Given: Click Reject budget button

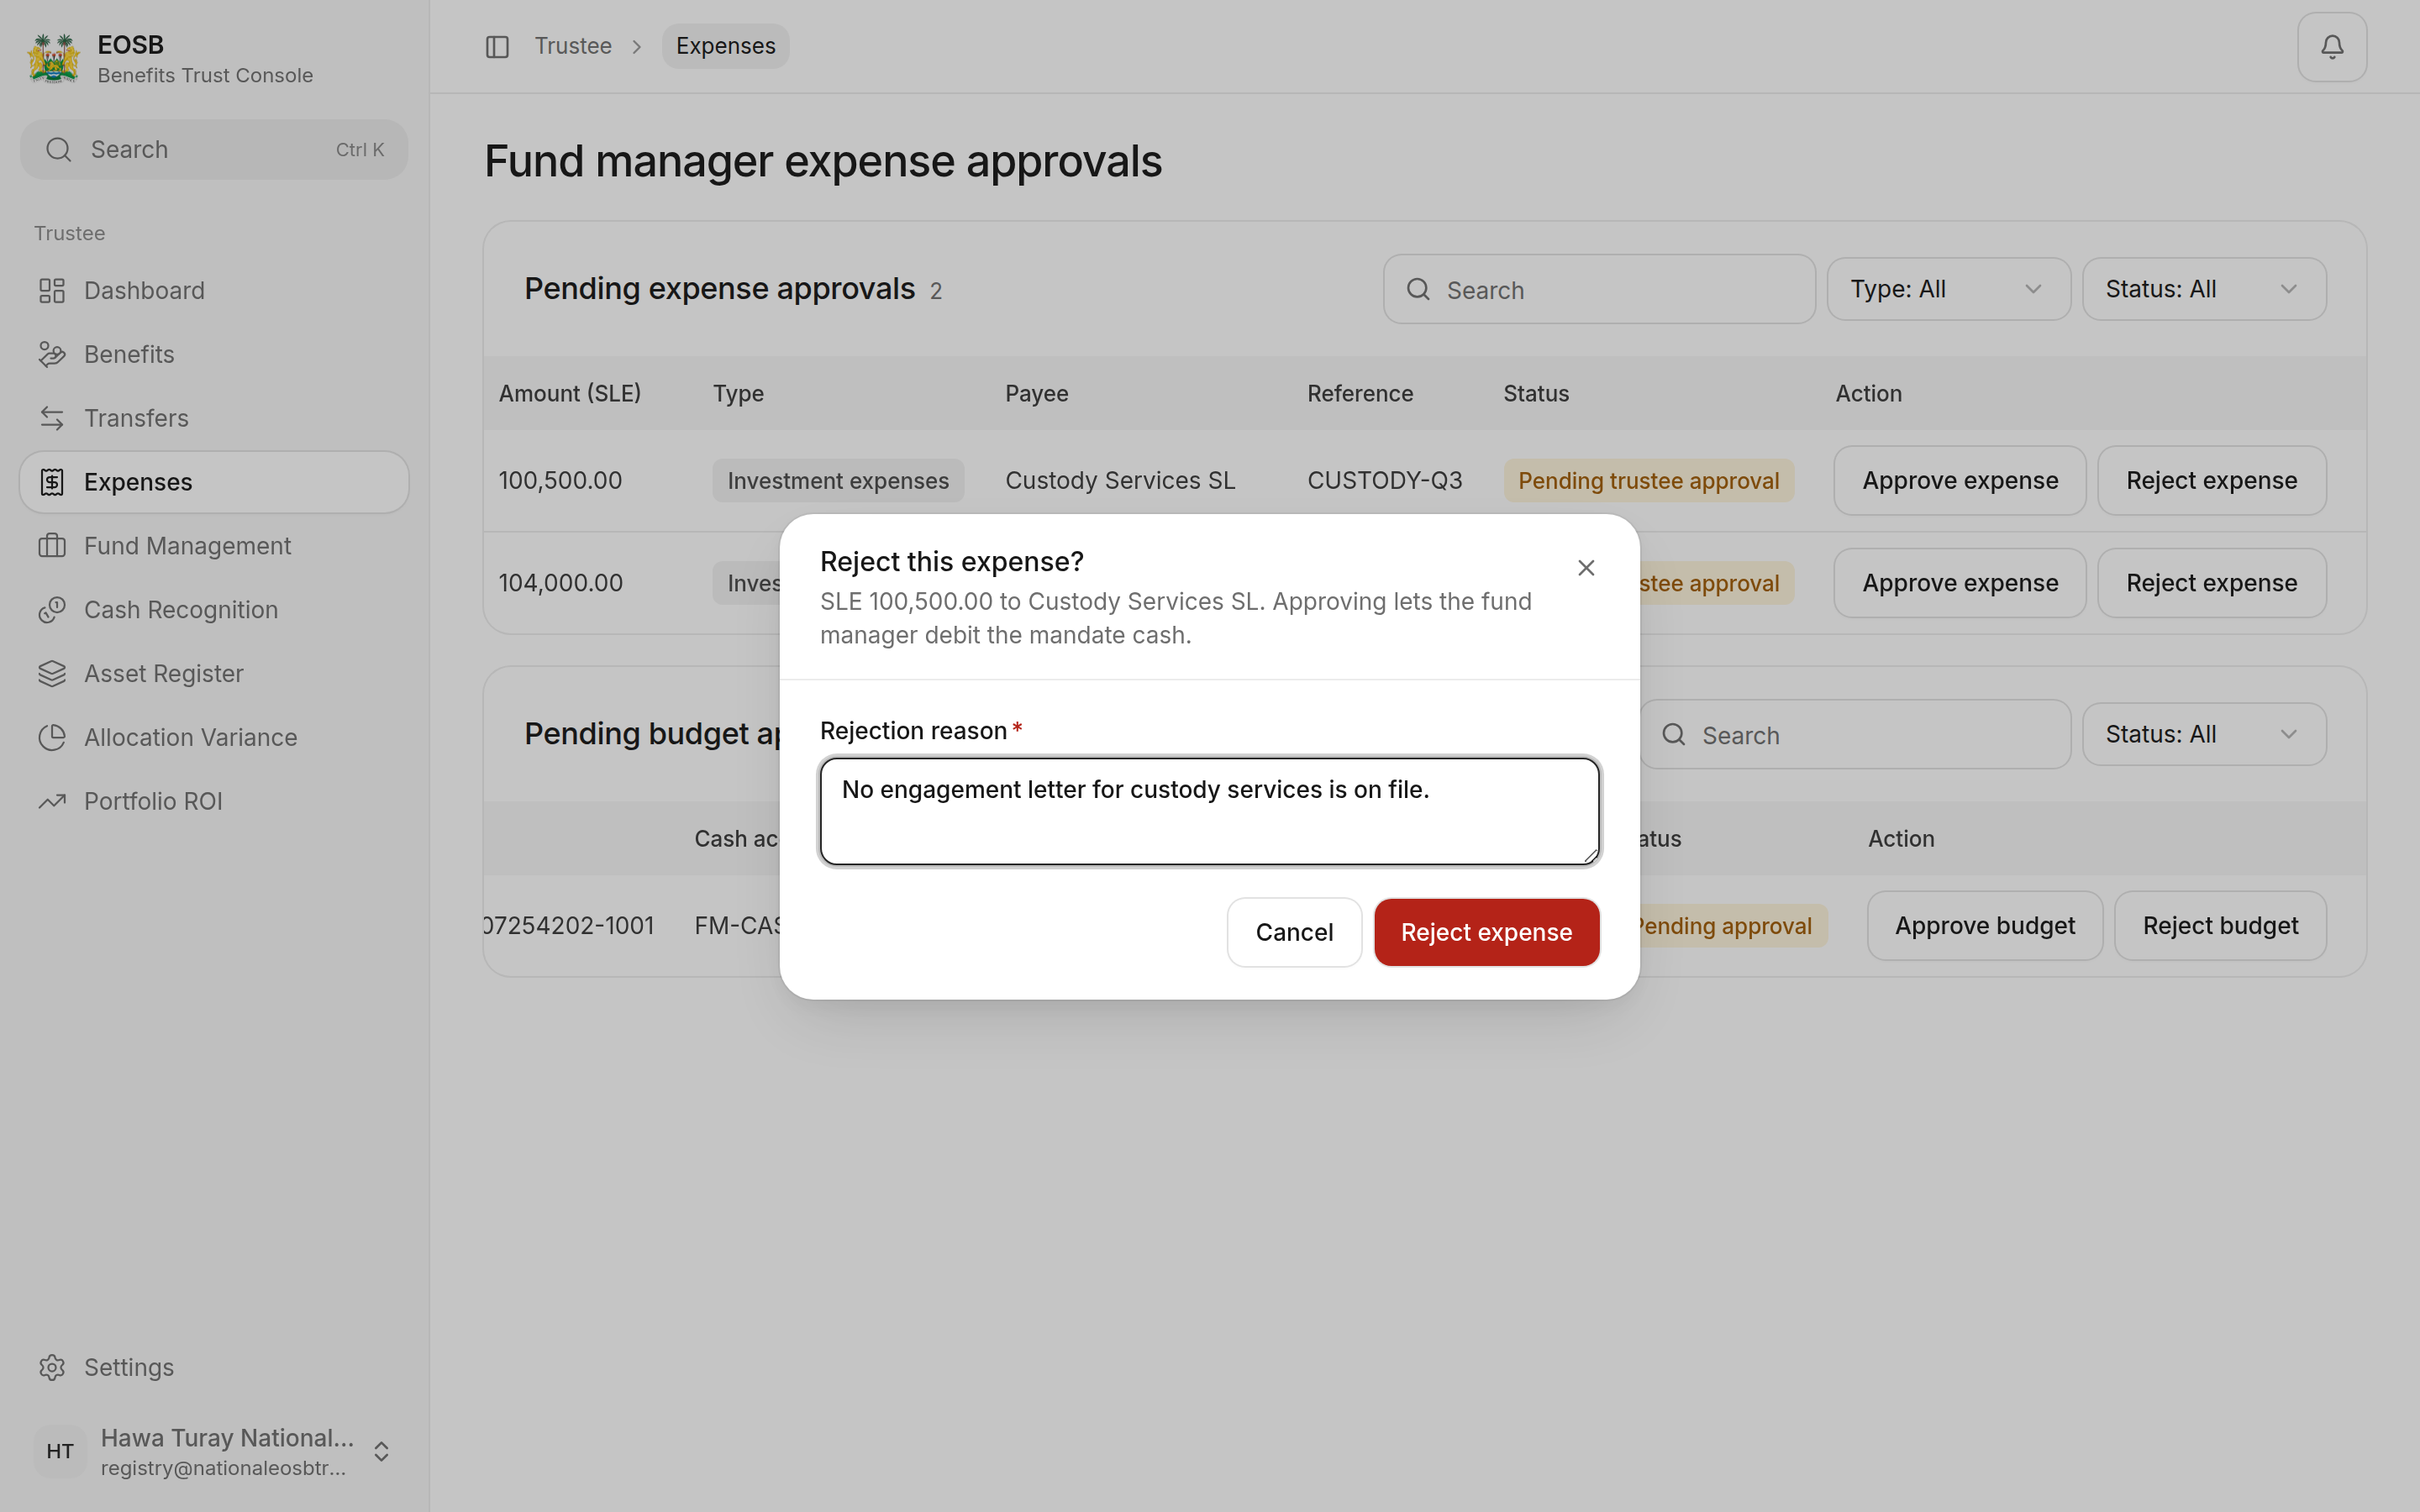Looking at the screenshot, I should [x=2220, y=926].
